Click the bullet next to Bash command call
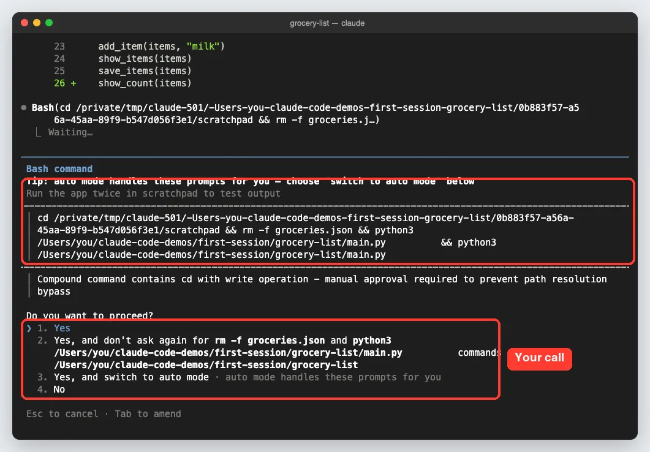 click(24, 108)
